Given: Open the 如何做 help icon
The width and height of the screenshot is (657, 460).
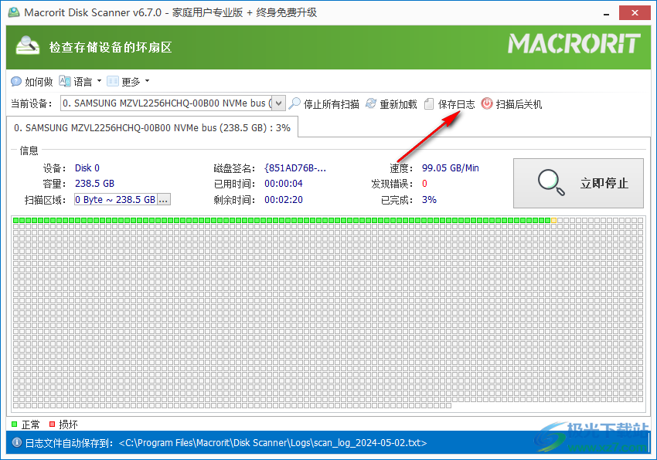Looking at the screenshot, I should tap(16, 81).
